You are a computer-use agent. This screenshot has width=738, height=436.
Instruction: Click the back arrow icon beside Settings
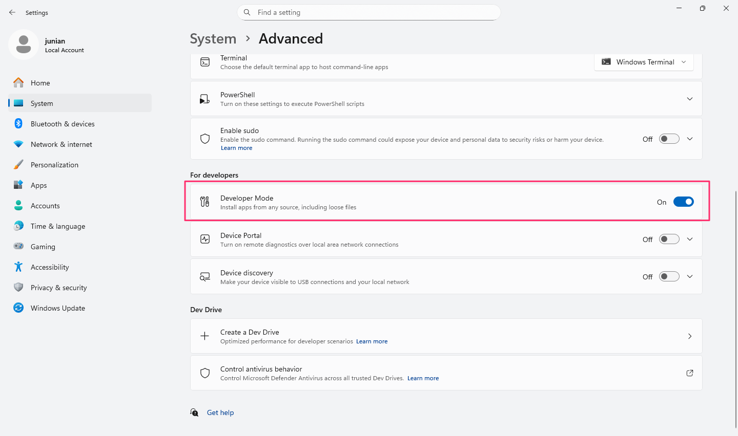12,12
